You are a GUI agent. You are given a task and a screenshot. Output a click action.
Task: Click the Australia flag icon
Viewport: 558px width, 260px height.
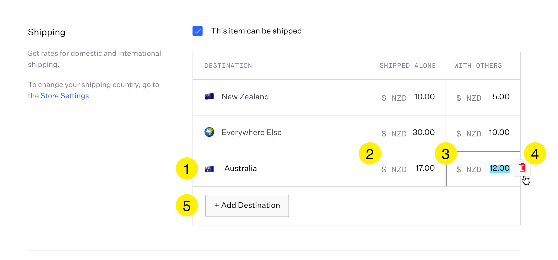(209, 169)
